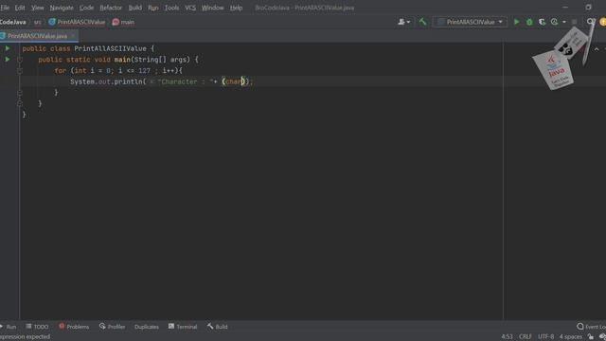Open the Window menu

[212, 8]
